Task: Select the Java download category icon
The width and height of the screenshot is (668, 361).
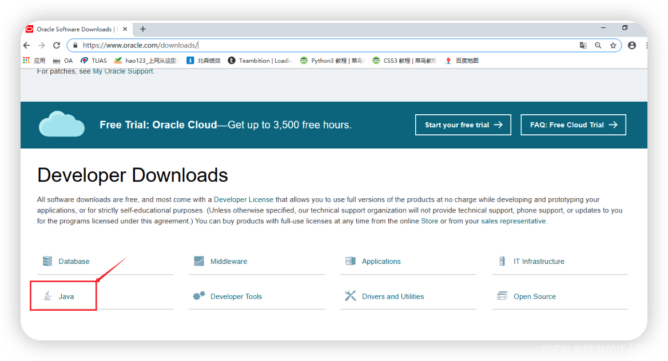Action: (47, 296)
